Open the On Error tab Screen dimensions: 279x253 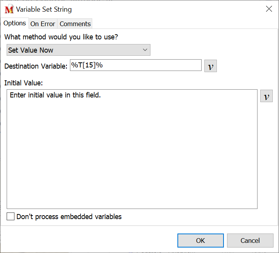(43, 24)
